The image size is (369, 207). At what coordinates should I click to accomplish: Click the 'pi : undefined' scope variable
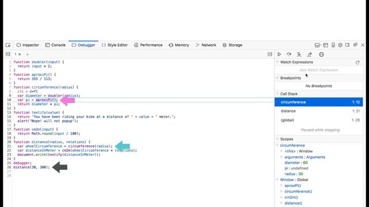coord(296,168)
